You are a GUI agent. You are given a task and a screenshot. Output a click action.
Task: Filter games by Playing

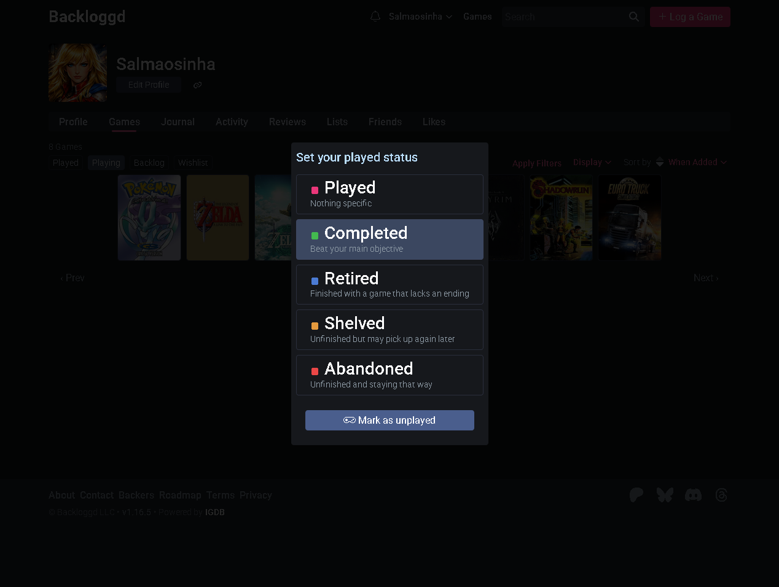106,163
